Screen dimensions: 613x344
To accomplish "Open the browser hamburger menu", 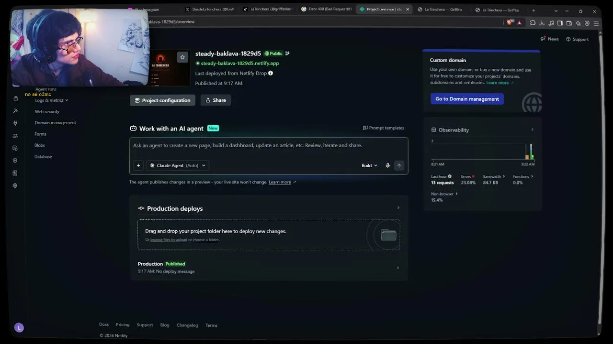I will [x=596, y=23].
